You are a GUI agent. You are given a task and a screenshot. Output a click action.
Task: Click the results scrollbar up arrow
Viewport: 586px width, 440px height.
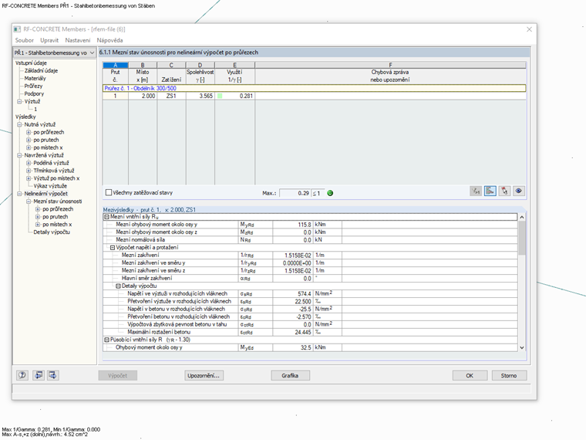coord(522,217)
